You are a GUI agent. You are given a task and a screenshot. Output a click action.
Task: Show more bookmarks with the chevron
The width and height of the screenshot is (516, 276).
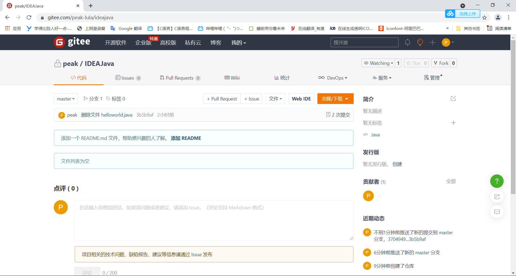pos(447,28)
